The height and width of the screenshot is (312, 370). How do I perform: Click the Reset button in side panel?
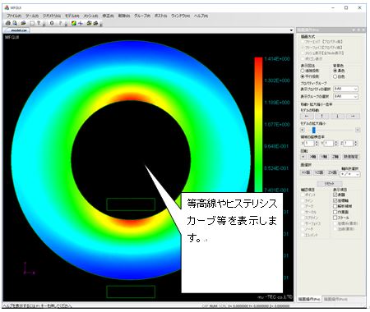[x=330, y=184]
